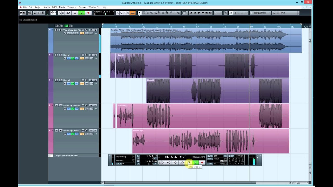This screenshot has height=187, width=333.
Task: Click the toolbar green Play button
Action: tap(82, 13)
